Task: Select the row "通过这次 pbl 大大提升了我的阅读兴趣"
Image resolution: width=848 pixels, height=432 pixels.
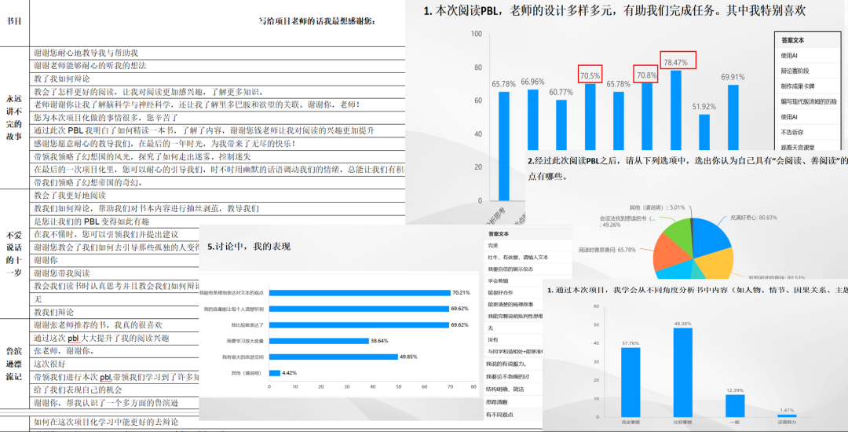Action: [115, 338]
